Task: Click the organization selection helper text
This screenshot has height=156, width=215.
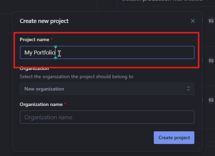Action: click(76, 77)
